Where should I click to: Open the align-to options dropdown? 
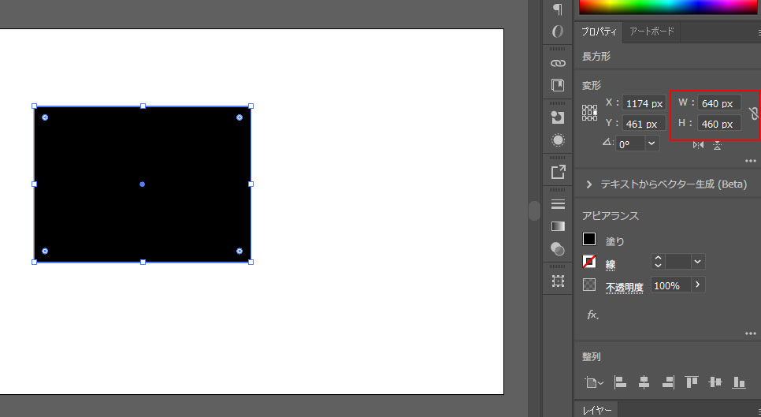coord(594,382)
